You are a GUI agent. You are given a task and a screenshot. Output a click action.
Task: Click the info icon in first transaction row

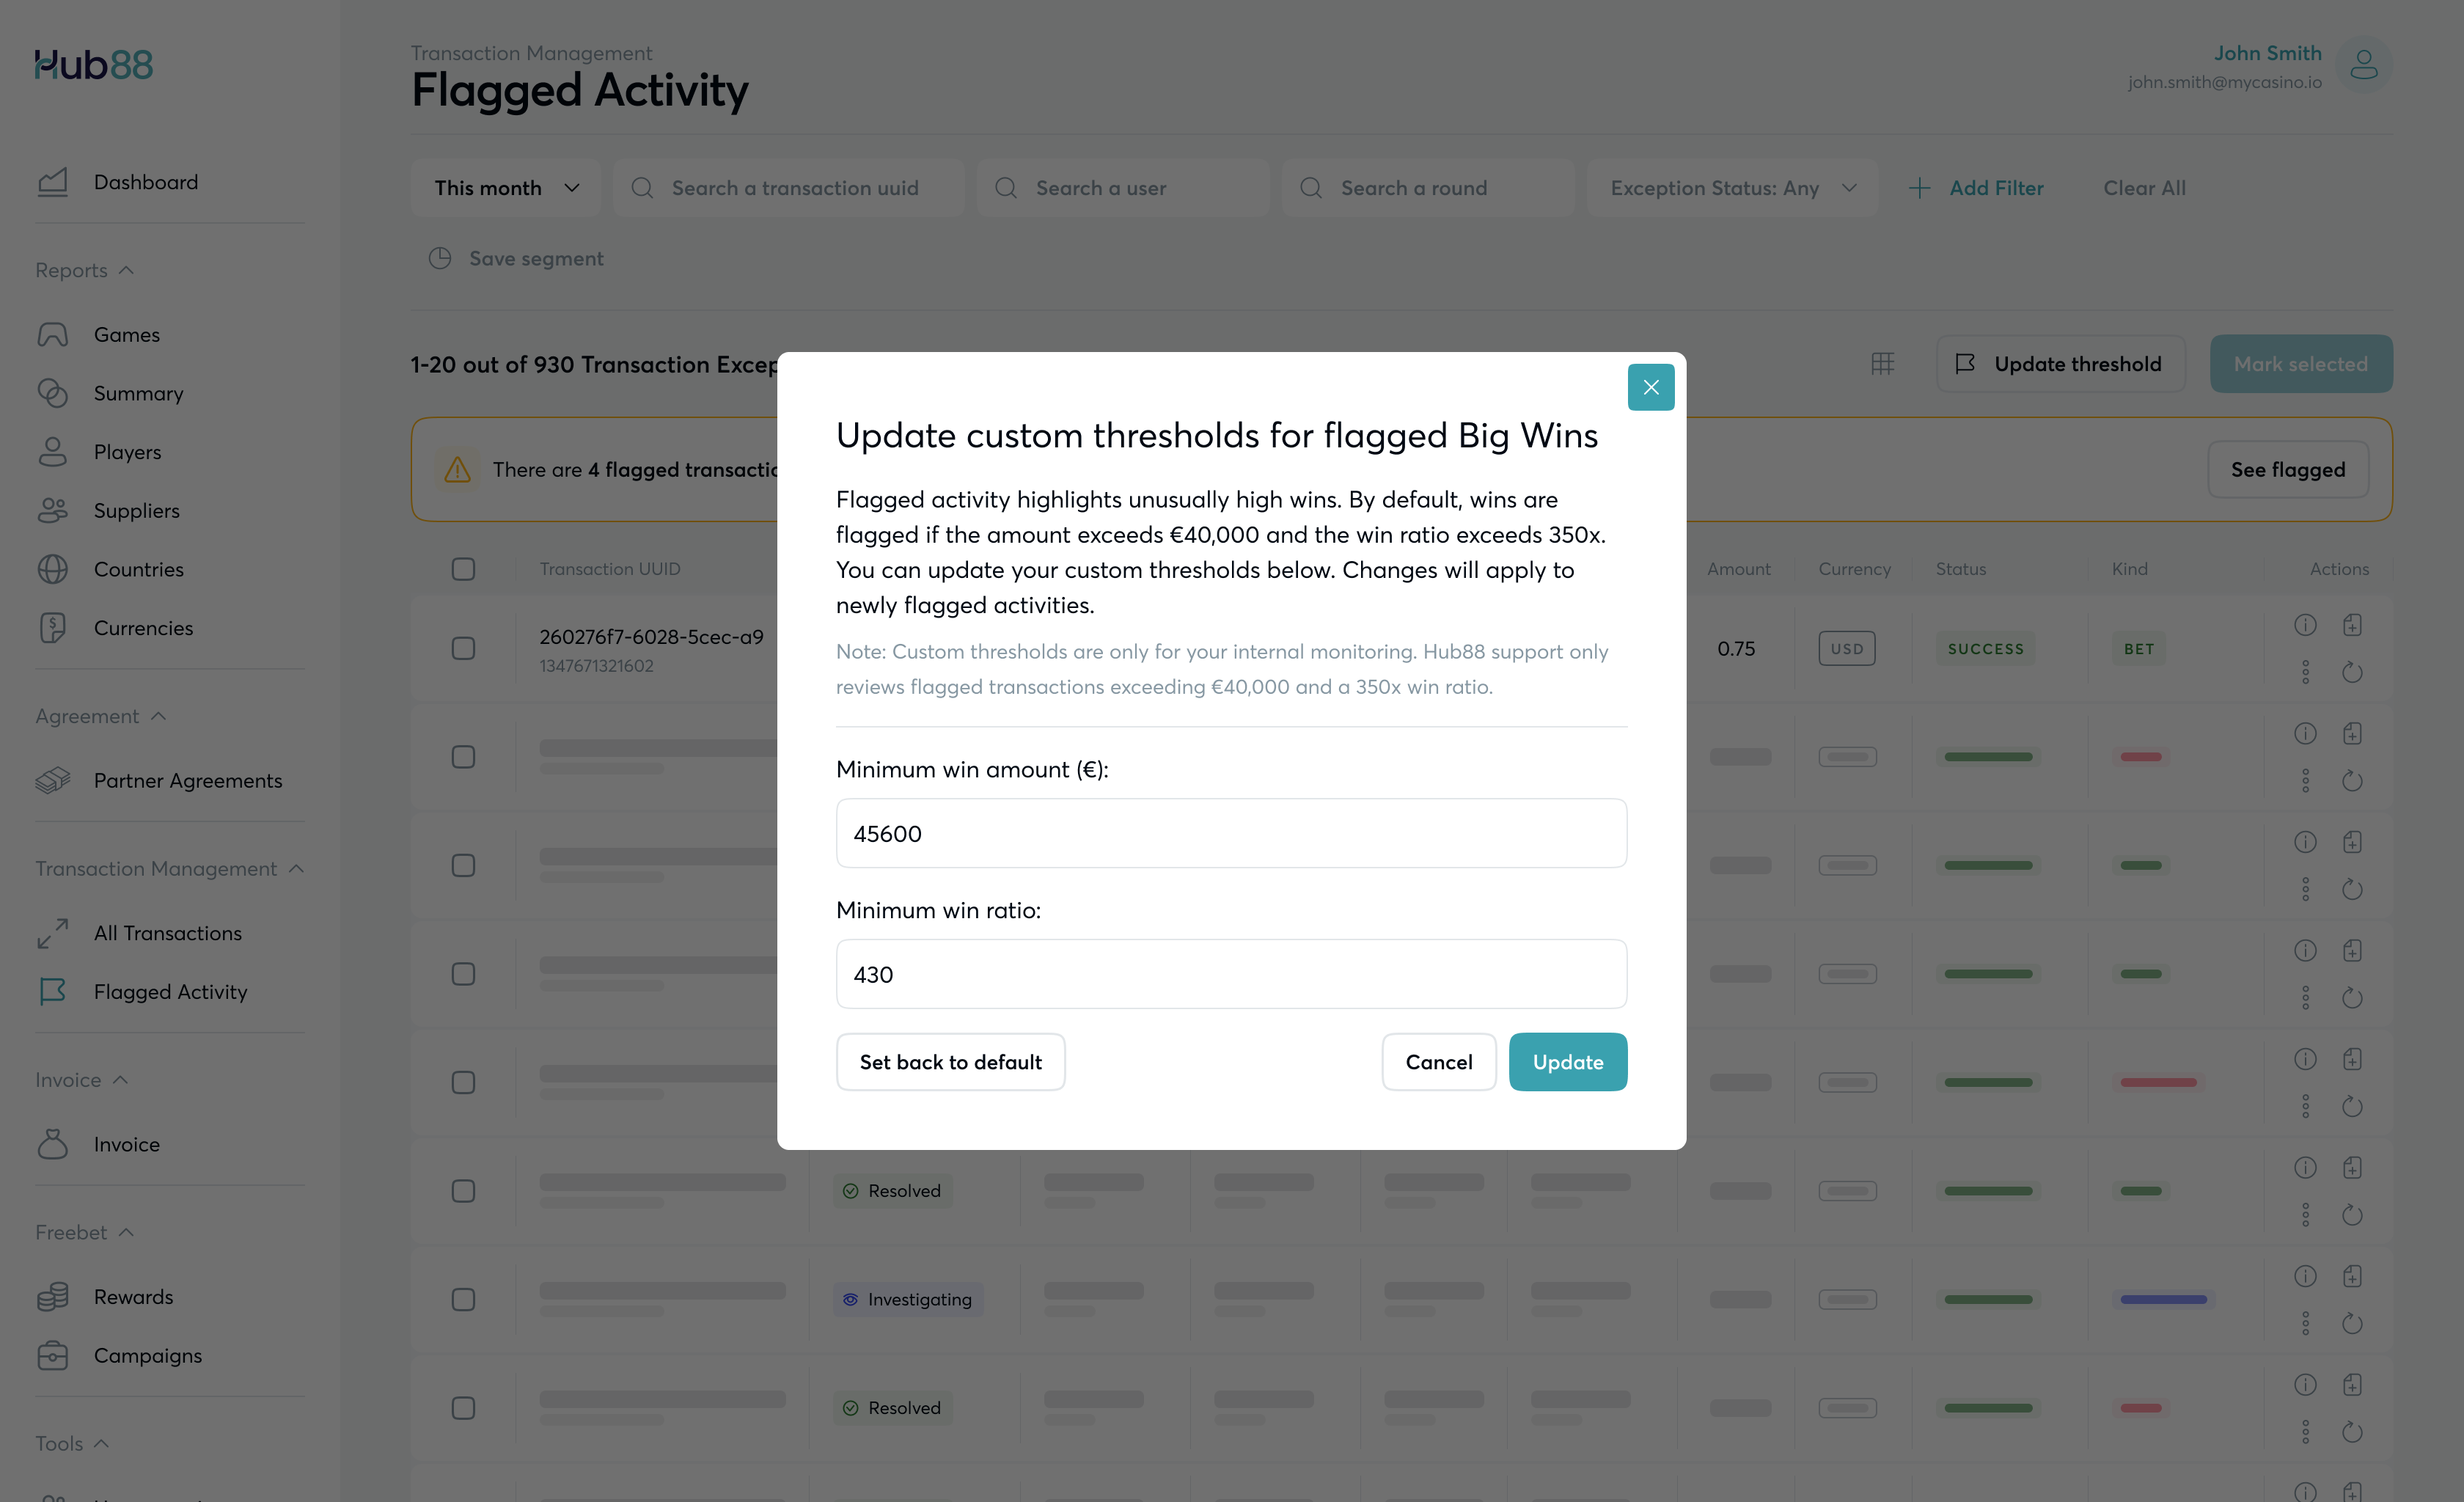pyautogui.click(x=2305, y=625)
